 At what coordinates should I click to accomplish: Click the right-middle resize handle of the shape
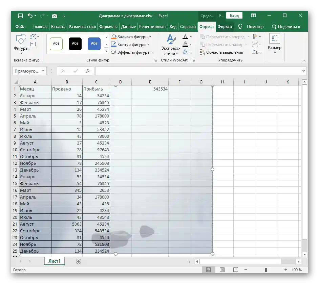point(212,170)
